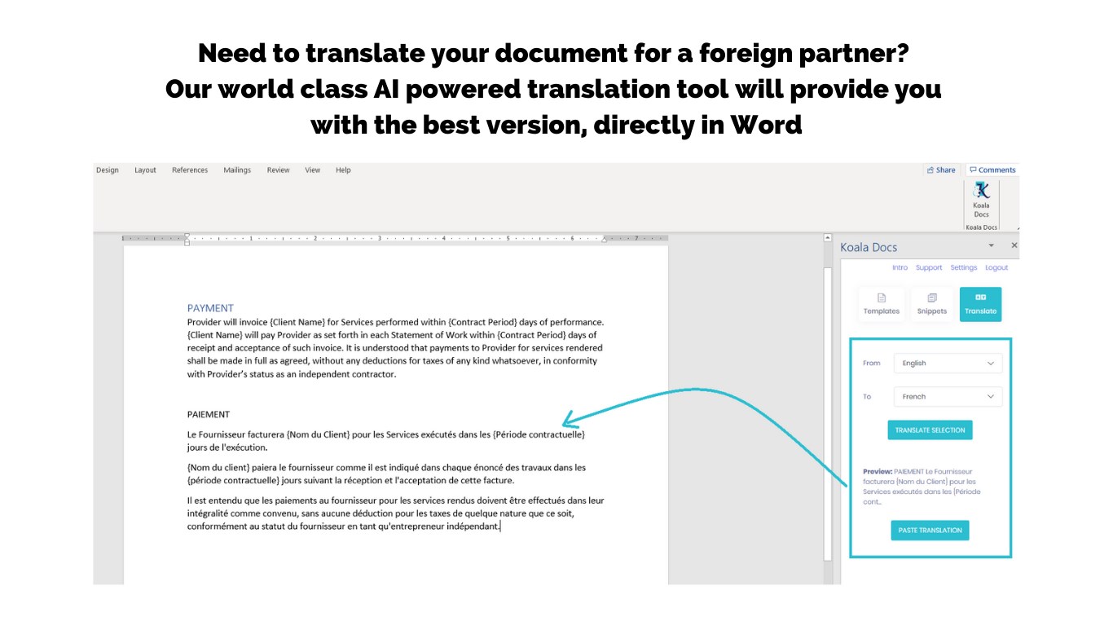Screen dimensions: 1113x626
Task: Switch to the References tab
Action: pyautogui.click(x=190, y=170)
